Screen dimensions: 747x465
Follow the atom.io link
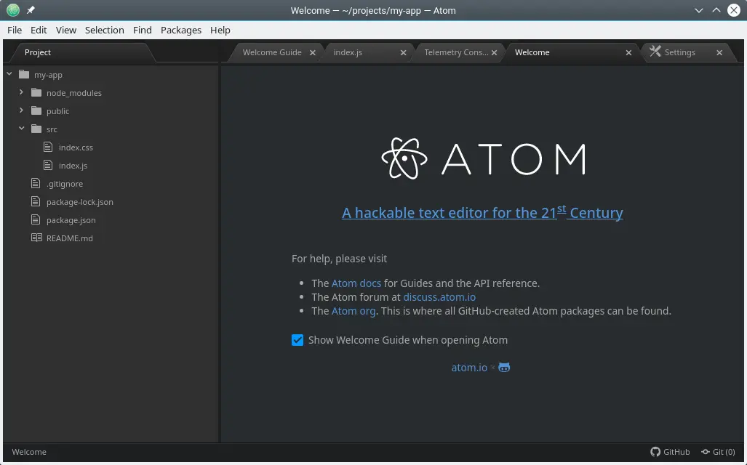pyautogui.click(x=469, y=368)
